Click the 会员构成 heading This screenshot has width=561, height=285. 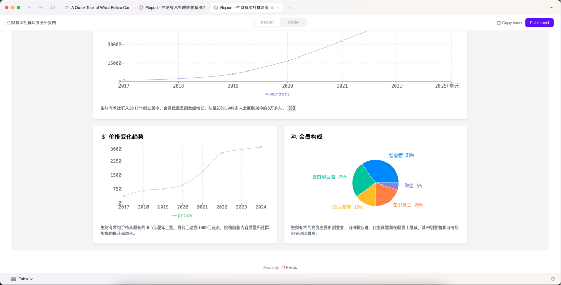click(311, 137)
